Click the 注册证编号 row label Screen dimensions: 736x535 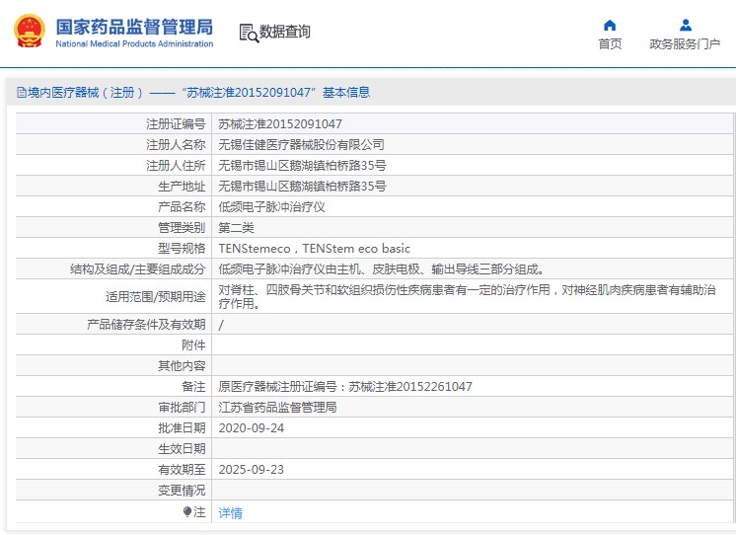point(176,124)
